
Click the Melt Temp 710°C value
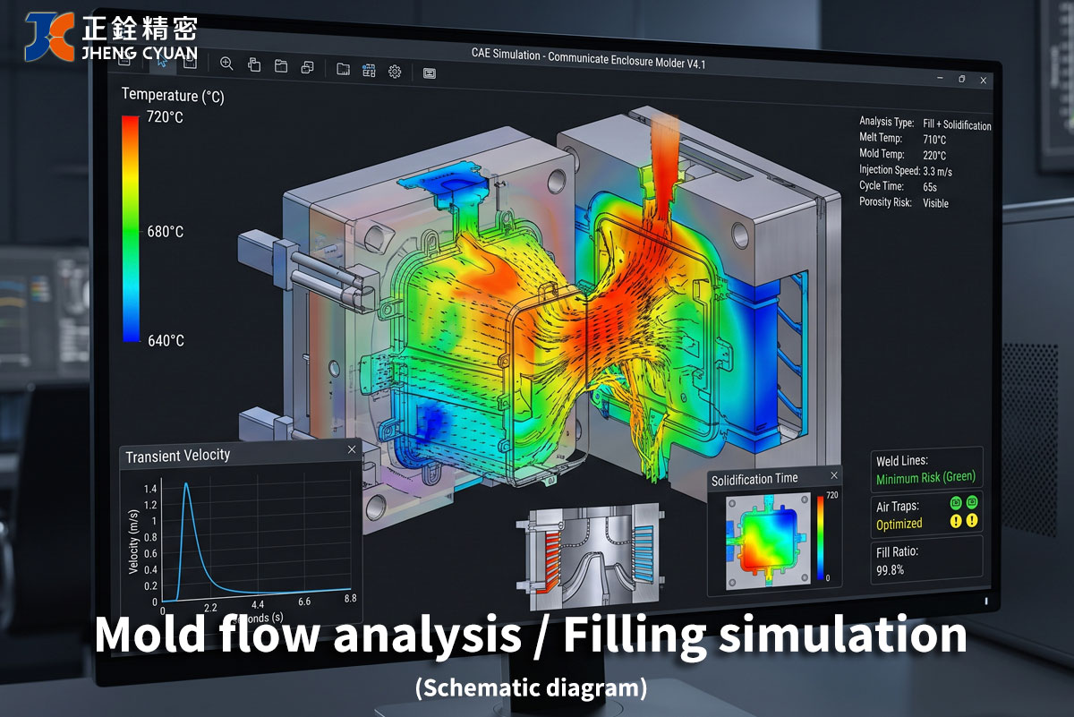934,140
